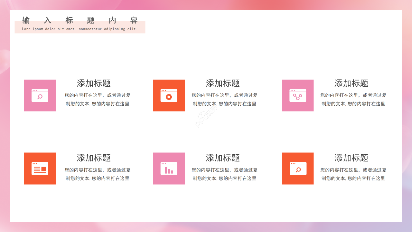This screenshot has height=232, width=412.
Task: Click the pink magnifier search window icon
Action: tap(40, 95)
